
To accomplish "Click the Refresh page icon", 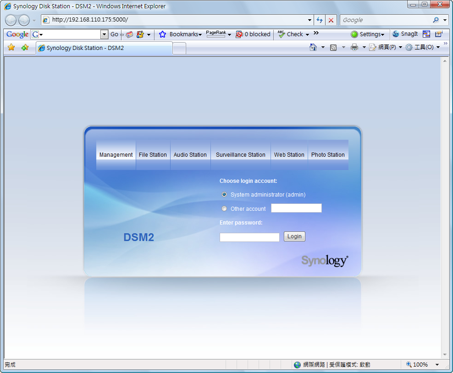I will [320, 20].
